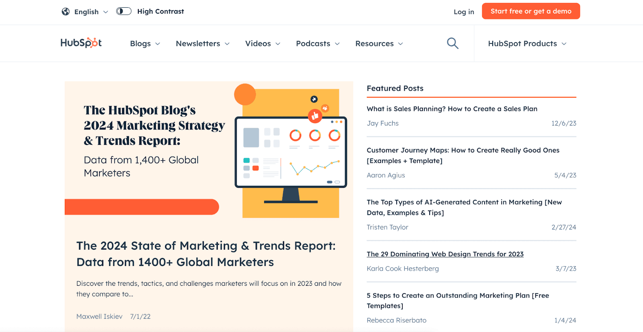Open the Videos menu
The height and width of the screenshot is (332, 643).
coord(263,43)
